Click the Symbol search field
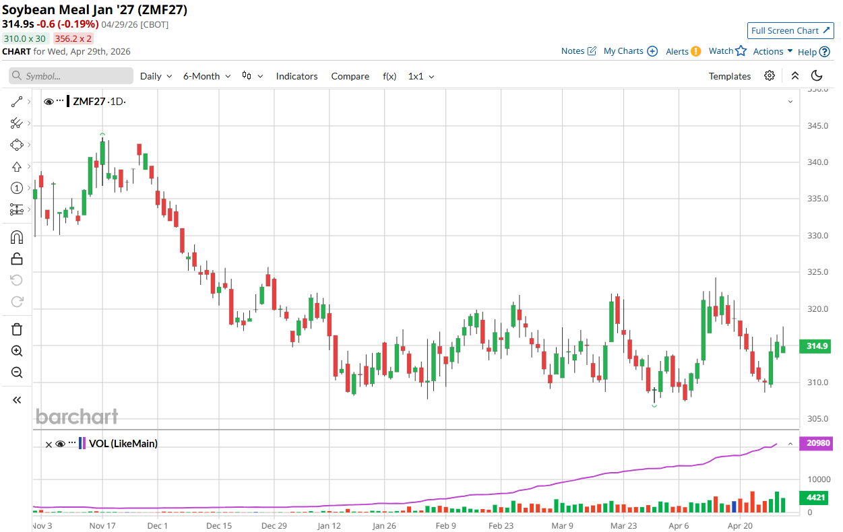843x532 pixels. 71,76
